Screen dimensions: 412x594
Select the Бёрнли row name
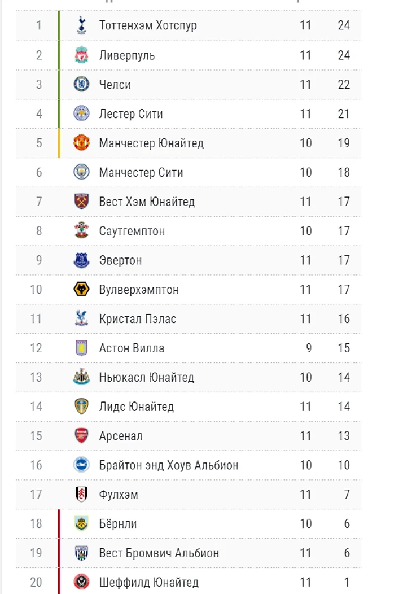click(118, 524)
